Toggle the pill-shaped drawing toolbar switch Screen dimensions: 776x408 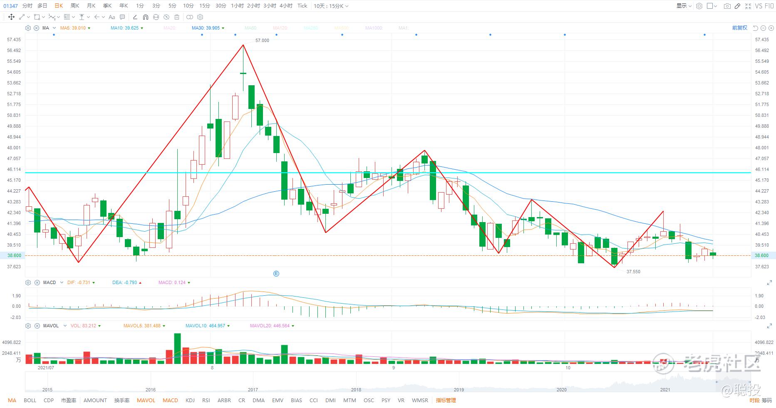click(190, 17)
